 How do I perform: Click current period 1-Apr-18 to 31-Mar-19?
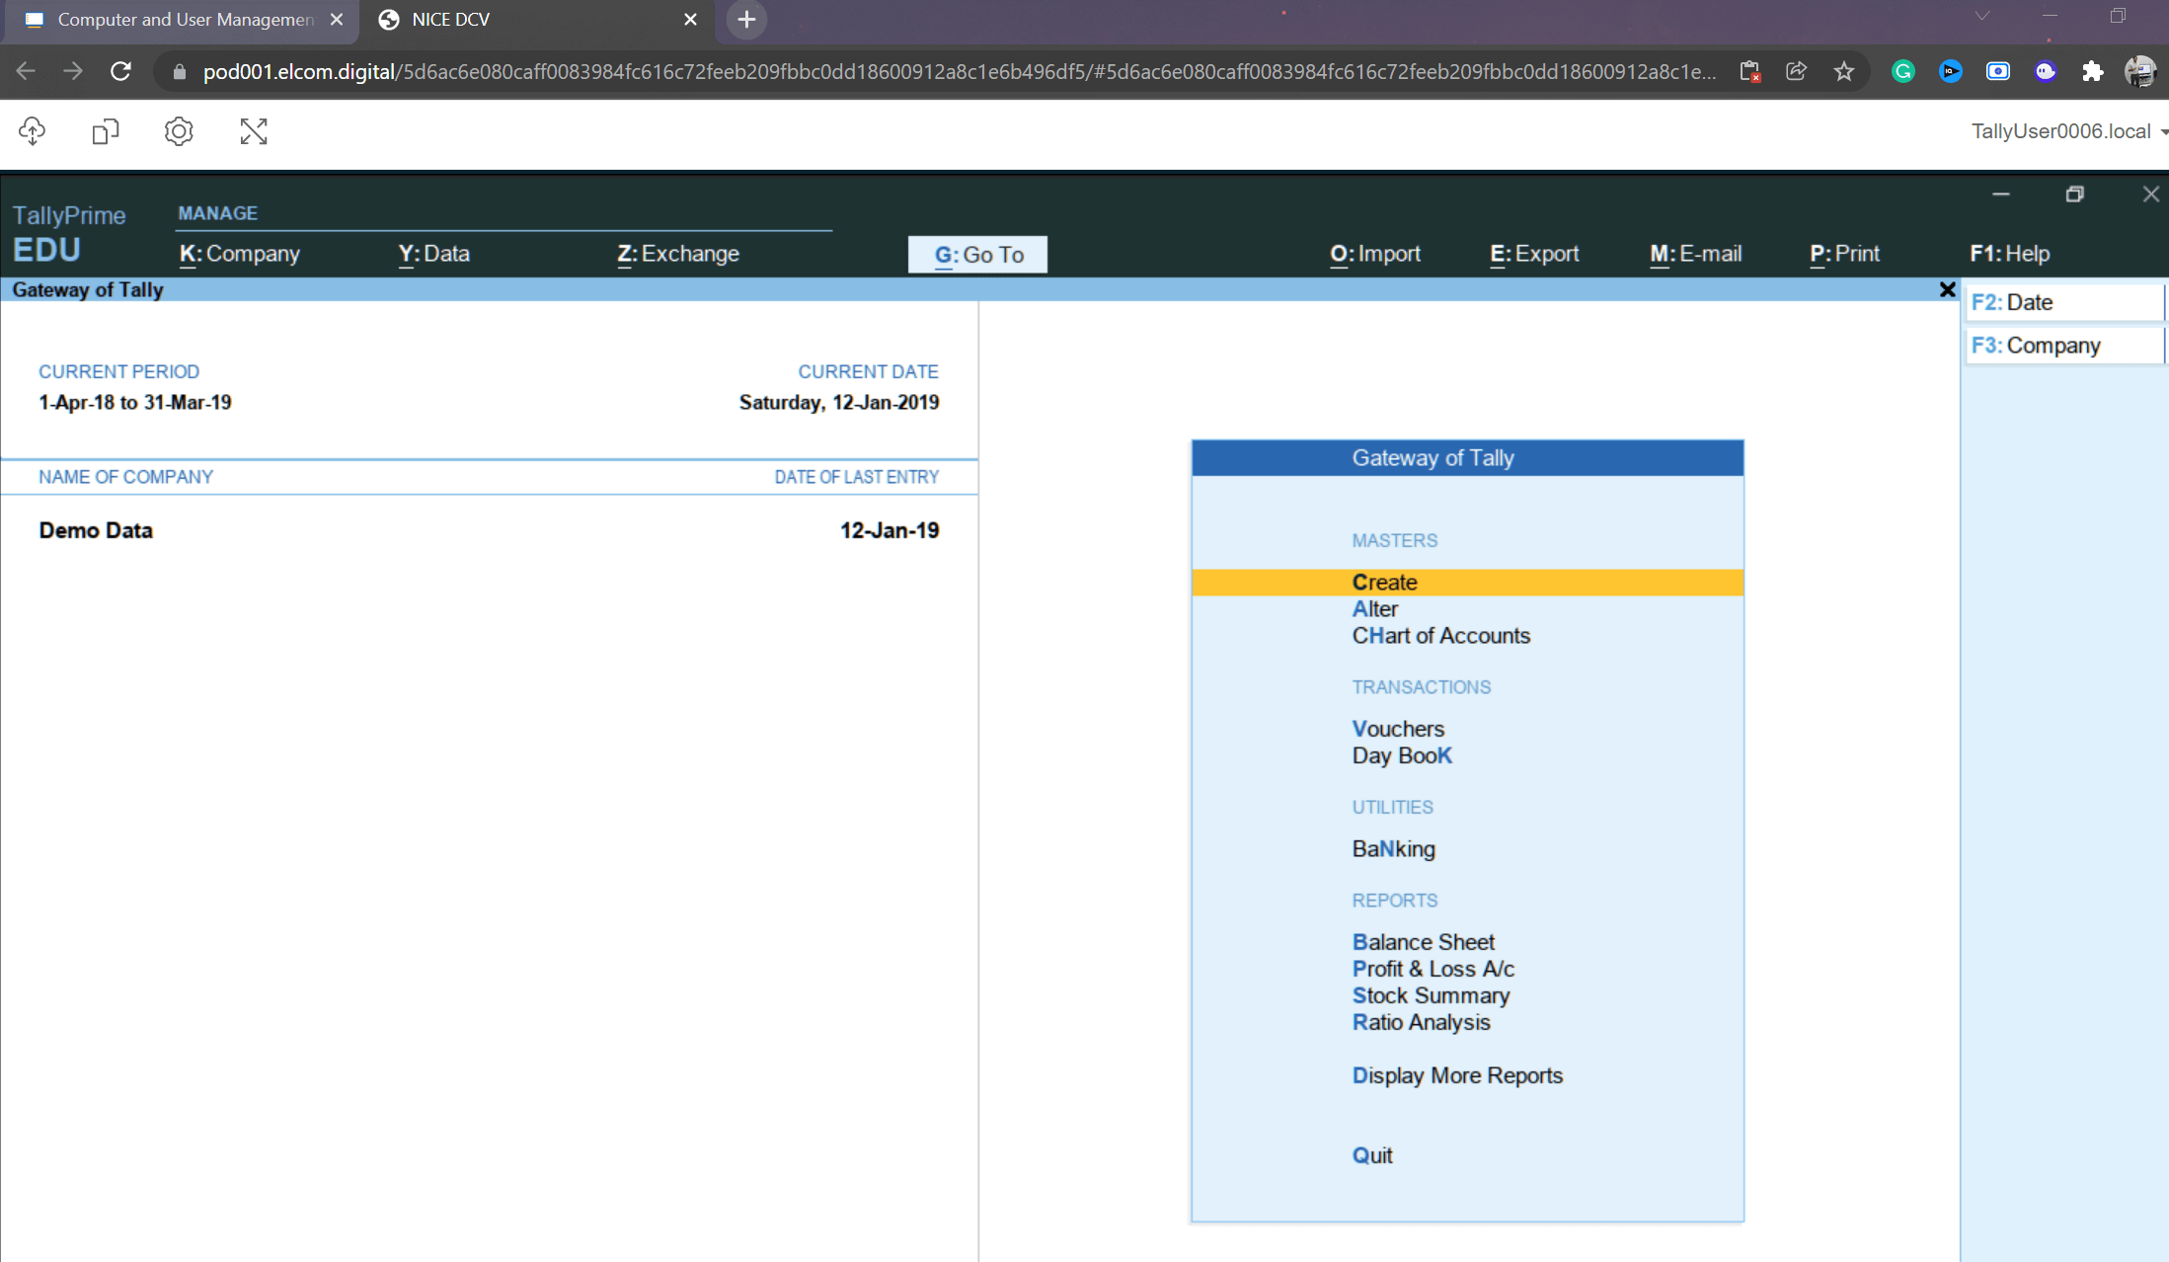pos(135,403)
